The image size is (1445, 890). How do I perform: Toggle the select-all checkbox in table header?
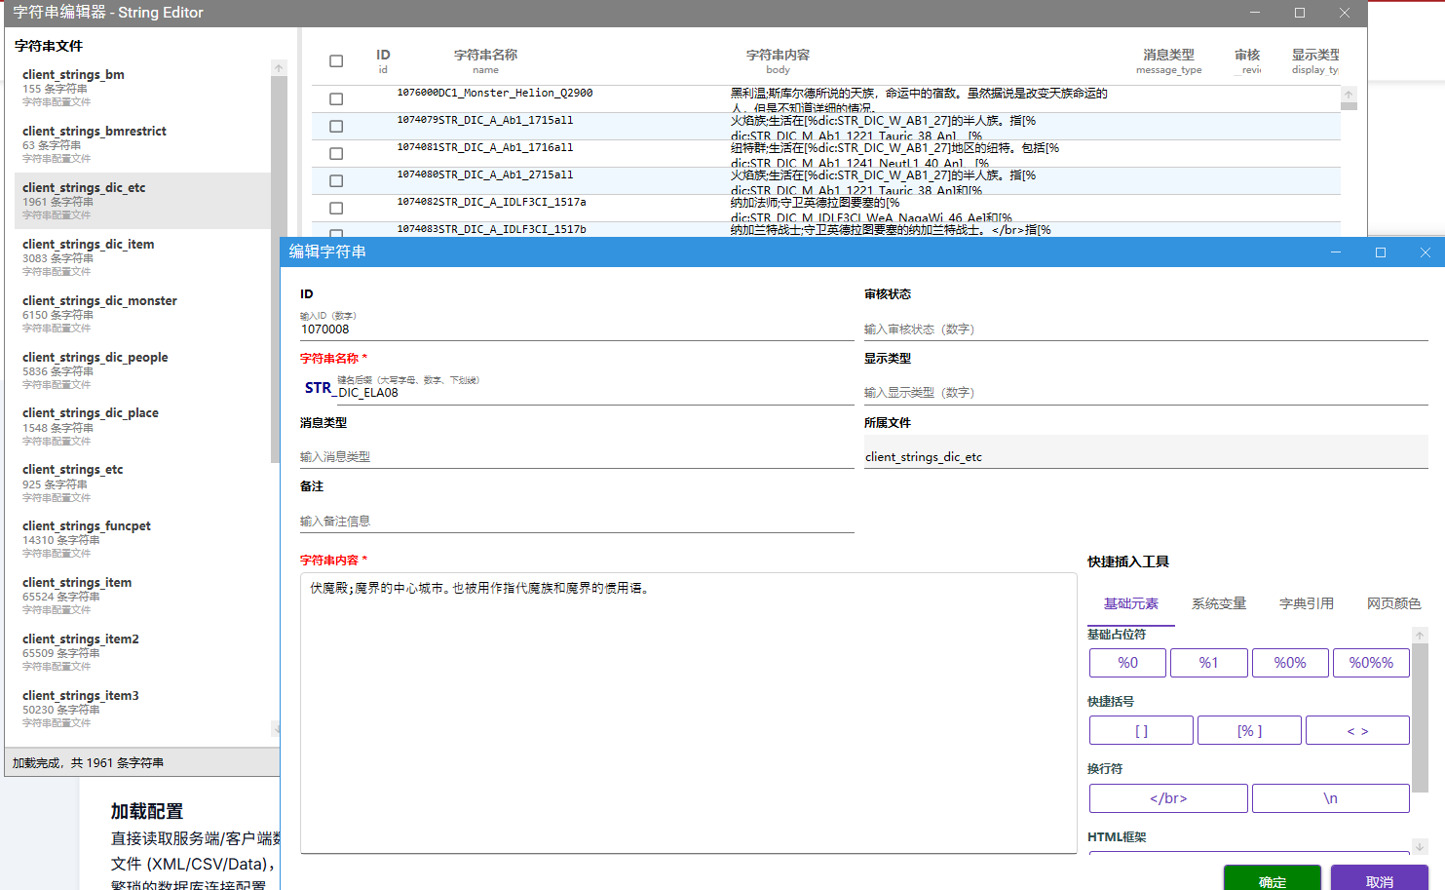tap(336, 60)
